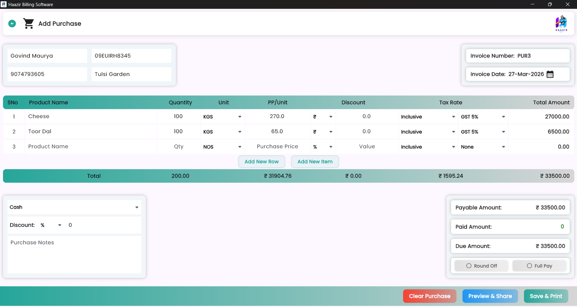577x307 pixels.
Task: Click Add New Row button
Action: point(261,161)
